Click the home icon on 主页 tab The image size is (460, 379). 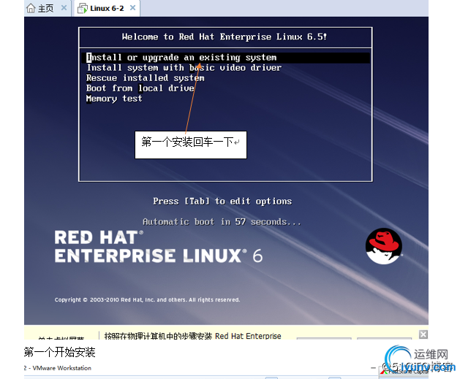[x=31, y=8]
